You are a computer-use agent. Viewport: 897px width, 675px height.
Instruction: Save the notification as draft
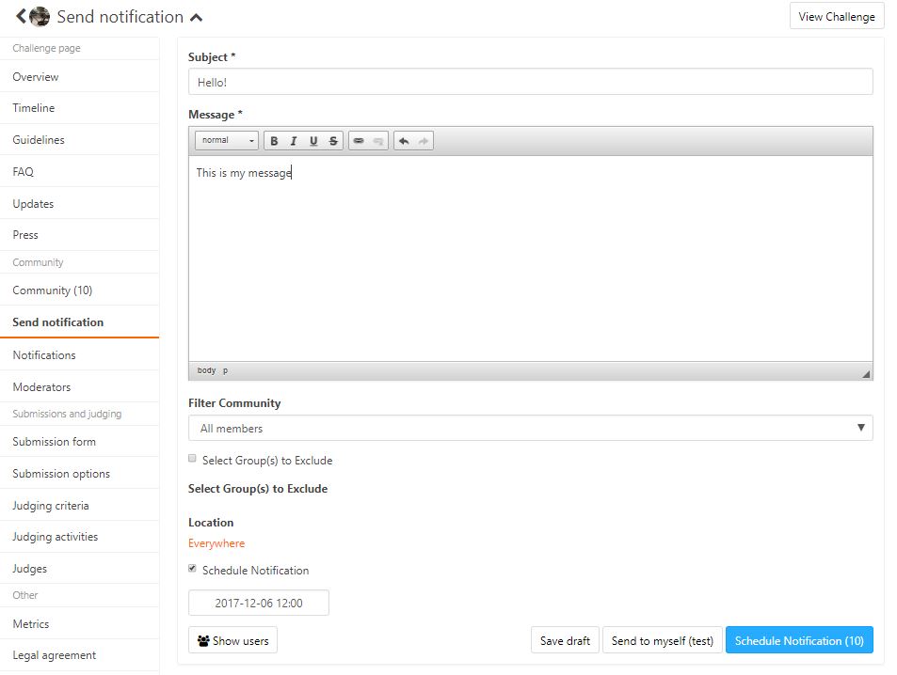[x=565, y=640]
